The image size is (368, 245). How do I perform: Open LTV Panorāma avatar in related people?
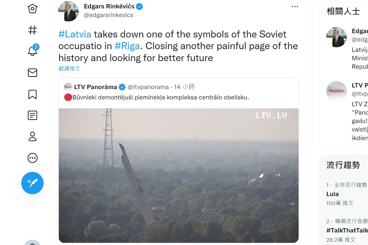pyautogui.click(x=336, y=91)
